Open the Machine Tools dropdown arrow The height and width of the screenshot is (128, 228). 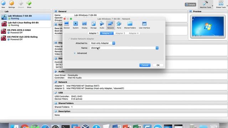coord(212,6)
